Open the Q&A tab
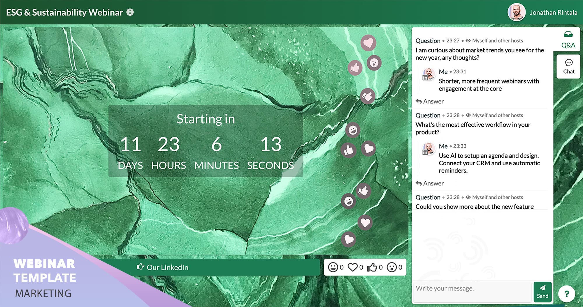Viewport: 583px width, 307px height. (x=568, y=39)
